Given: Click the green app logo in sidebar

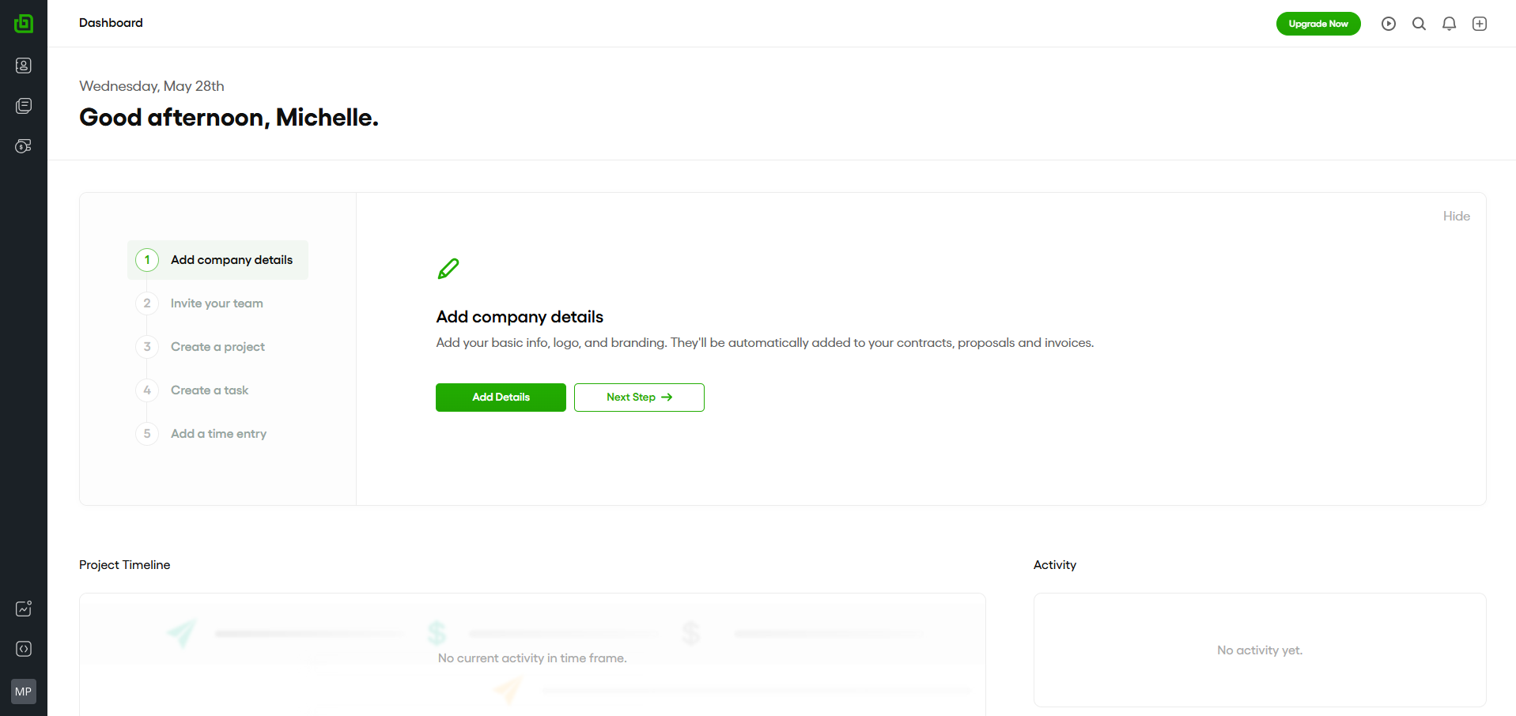Looking at the screenshot, I should (x=24, y=24).
